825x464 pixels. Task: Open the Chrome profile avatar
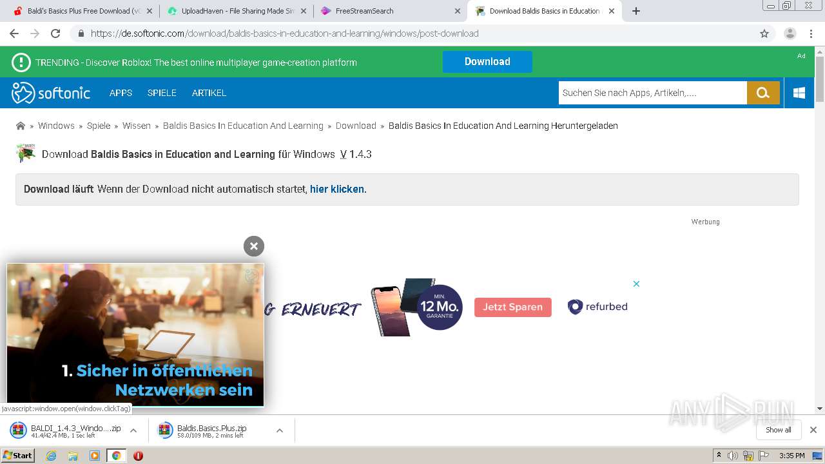(x=790, y=34)
